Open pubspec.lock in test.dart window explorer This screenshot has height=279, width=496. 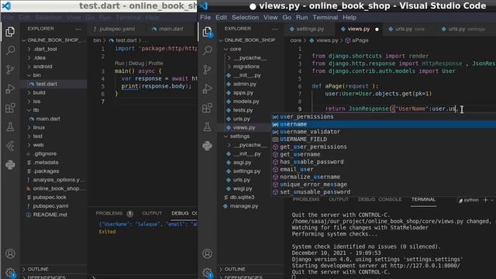pos(50,198)
